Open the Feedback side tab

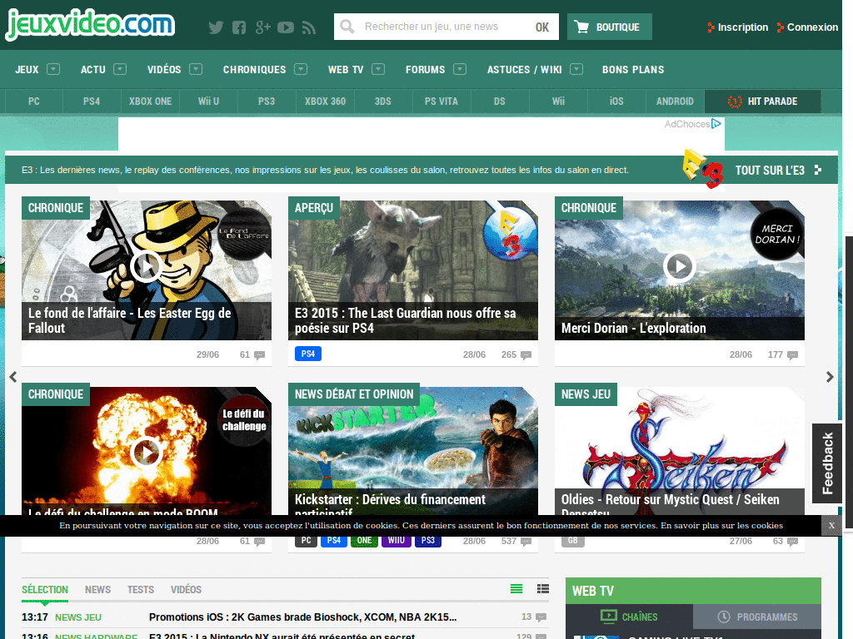pyautogui.click(x=827, y=463)
